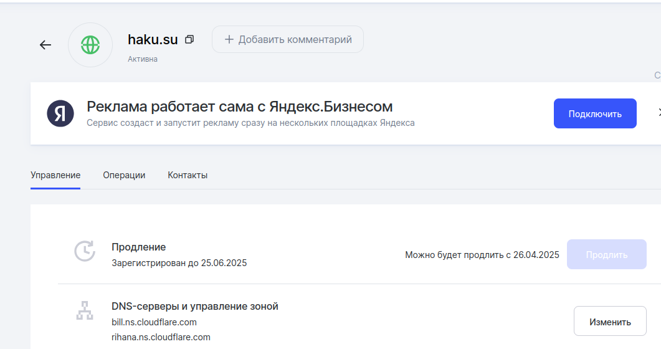Click the green globe domain icon
The image size is (661, 349).
90,45
